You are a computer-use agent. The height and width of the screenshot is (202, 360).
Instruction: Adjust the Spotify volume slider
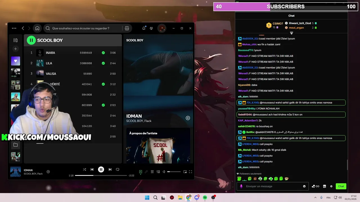[x=174, y=172]
